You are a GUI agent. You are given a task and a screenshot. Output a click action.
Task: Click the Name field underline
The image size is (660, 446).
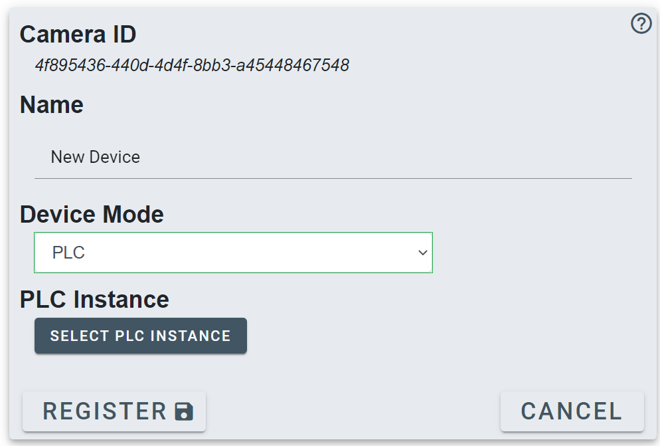click(332, 178)
